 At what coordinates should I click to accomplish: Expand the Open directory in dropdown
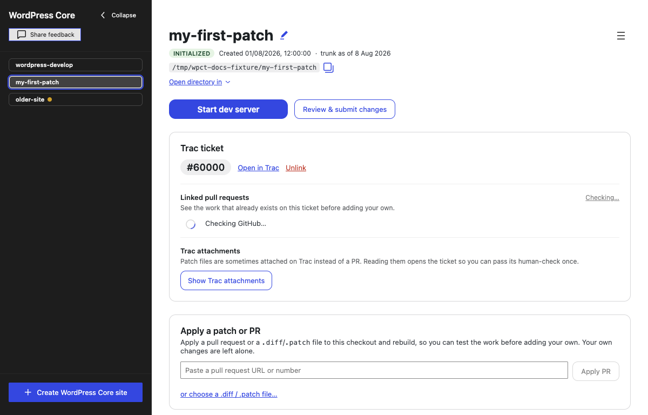(200, 82)
